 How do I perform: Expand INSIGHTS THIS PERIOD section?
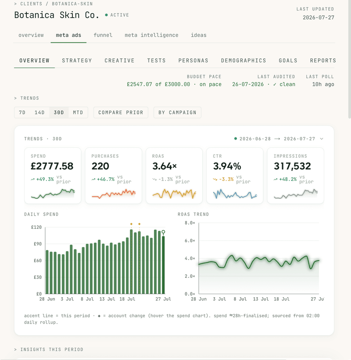tap(49, 349)
